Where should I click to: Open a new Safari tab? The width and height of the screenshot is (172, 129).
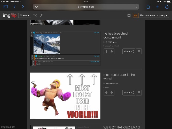coord(157,7)
